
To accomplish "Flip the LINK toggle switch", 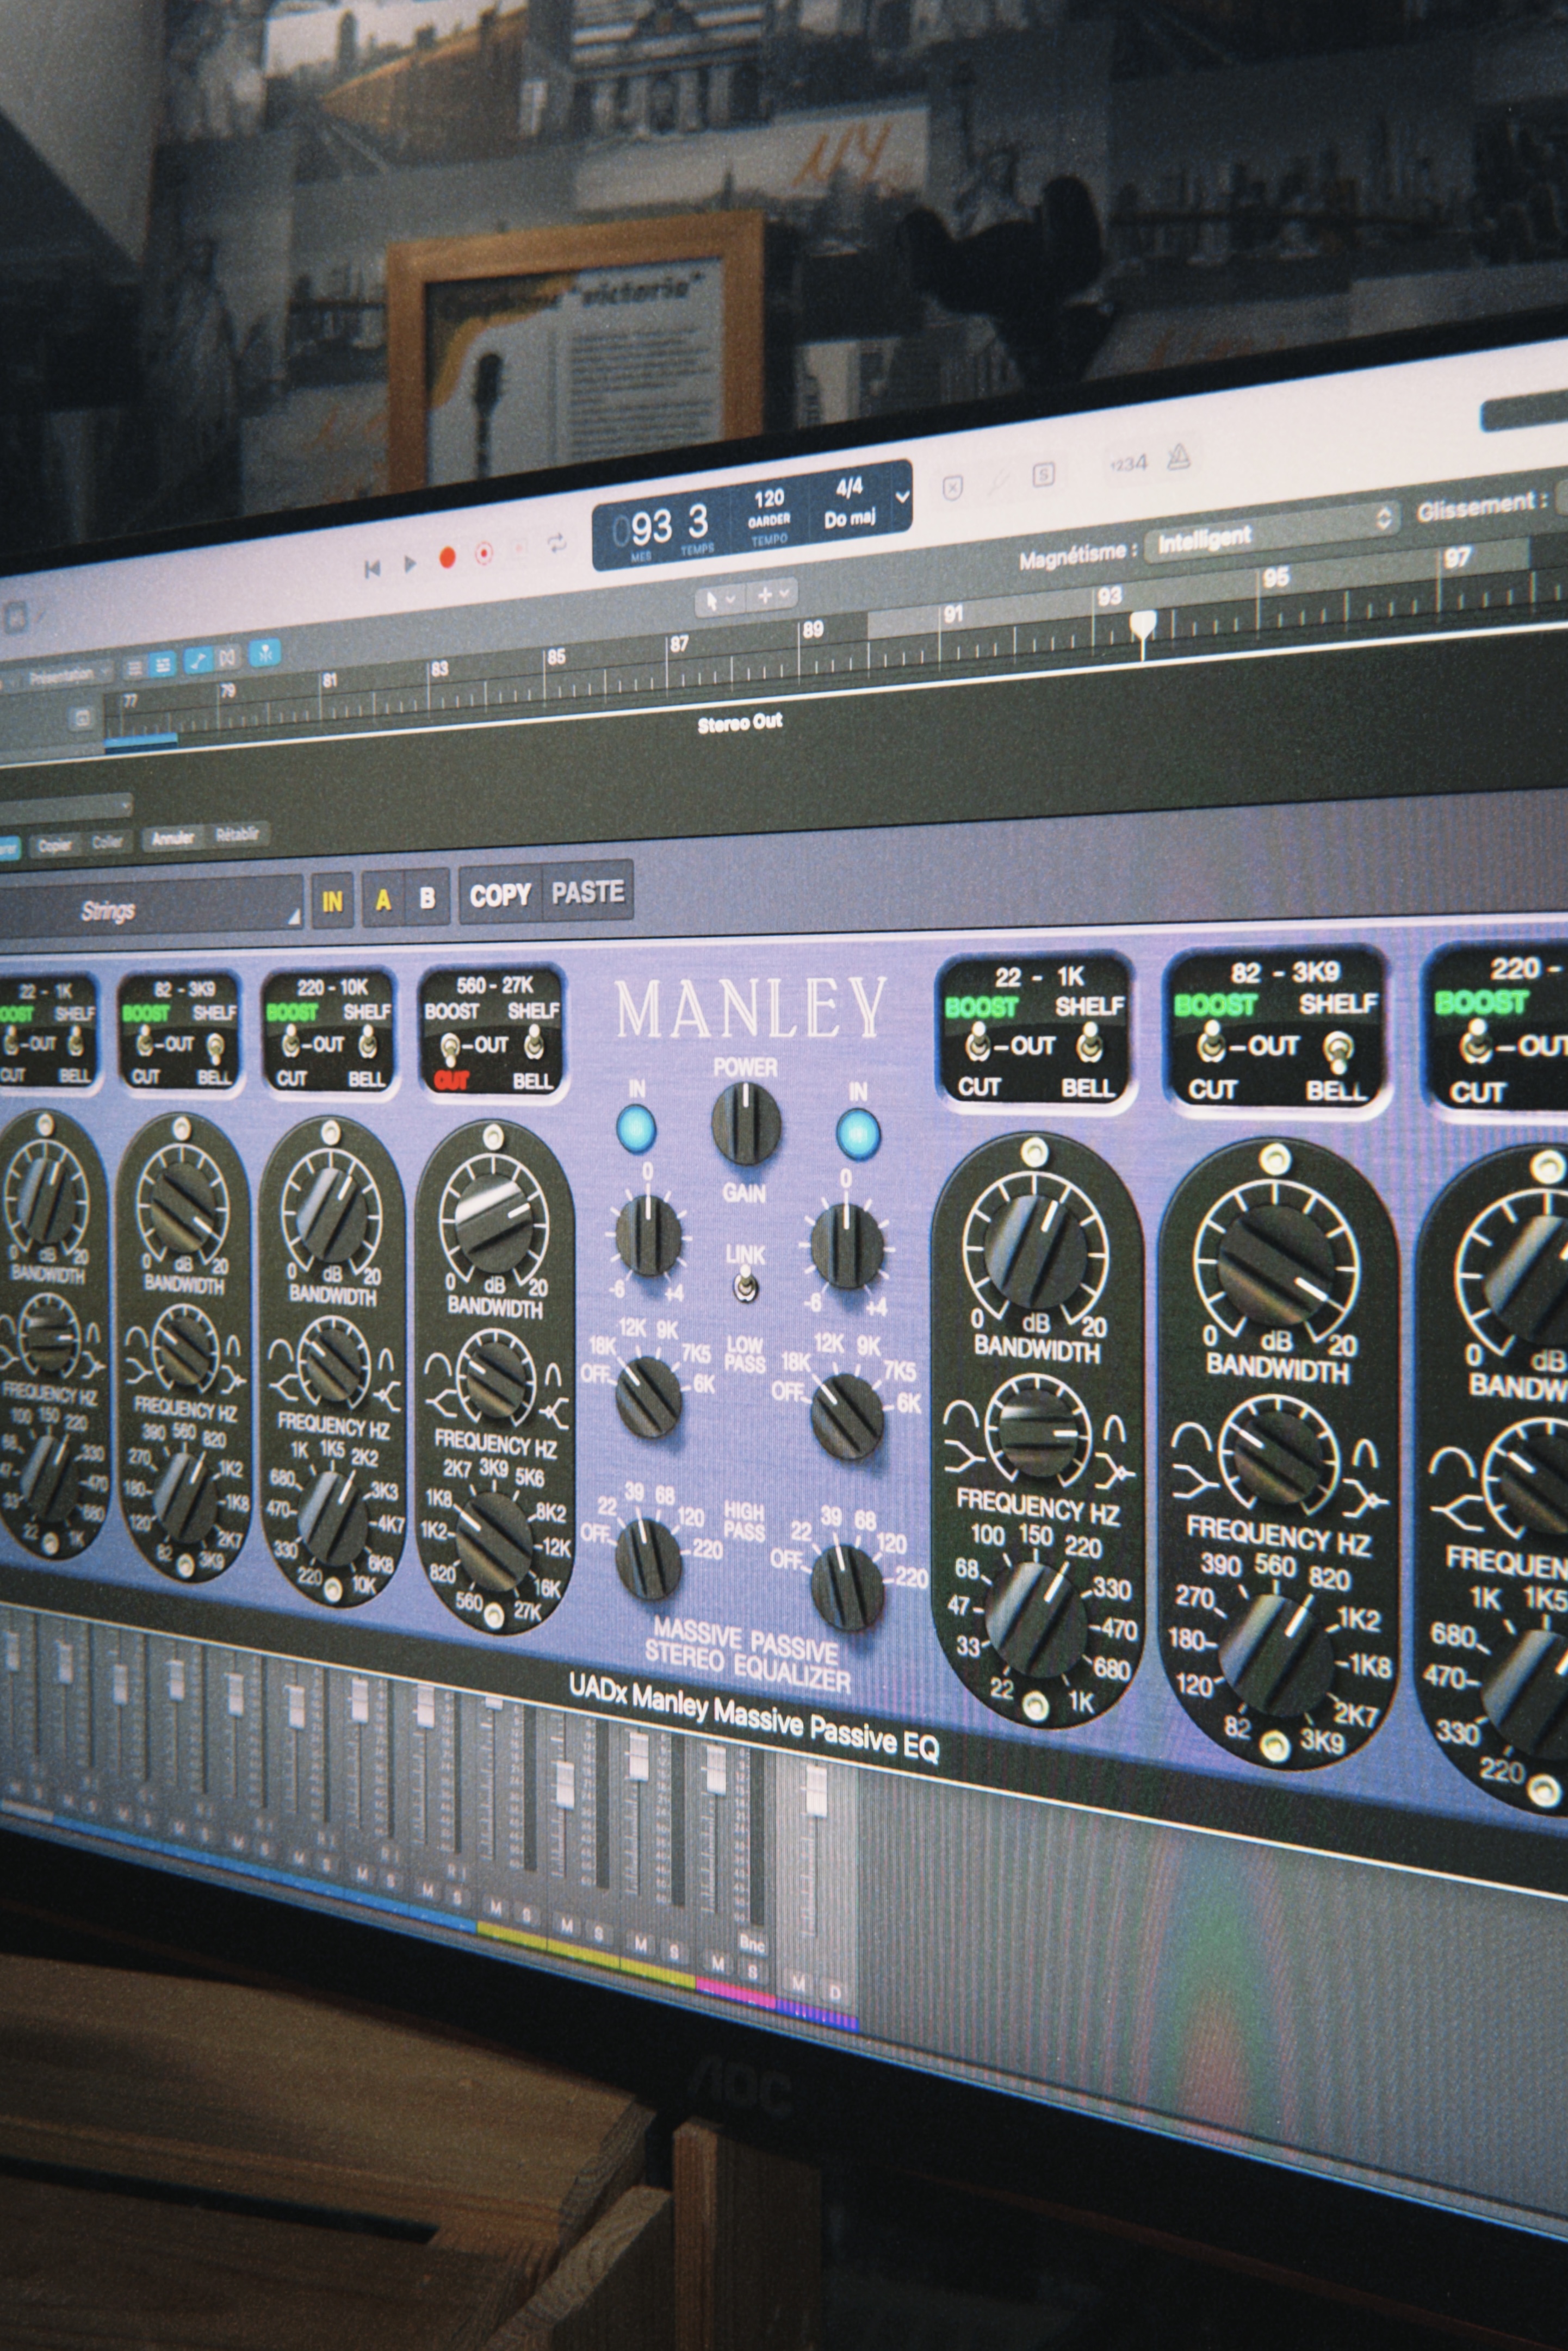I will pos(745,1284).
